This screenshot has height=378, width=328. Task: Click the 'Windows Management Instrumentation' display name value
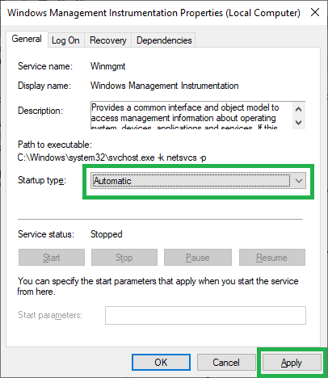pos(165,86)
